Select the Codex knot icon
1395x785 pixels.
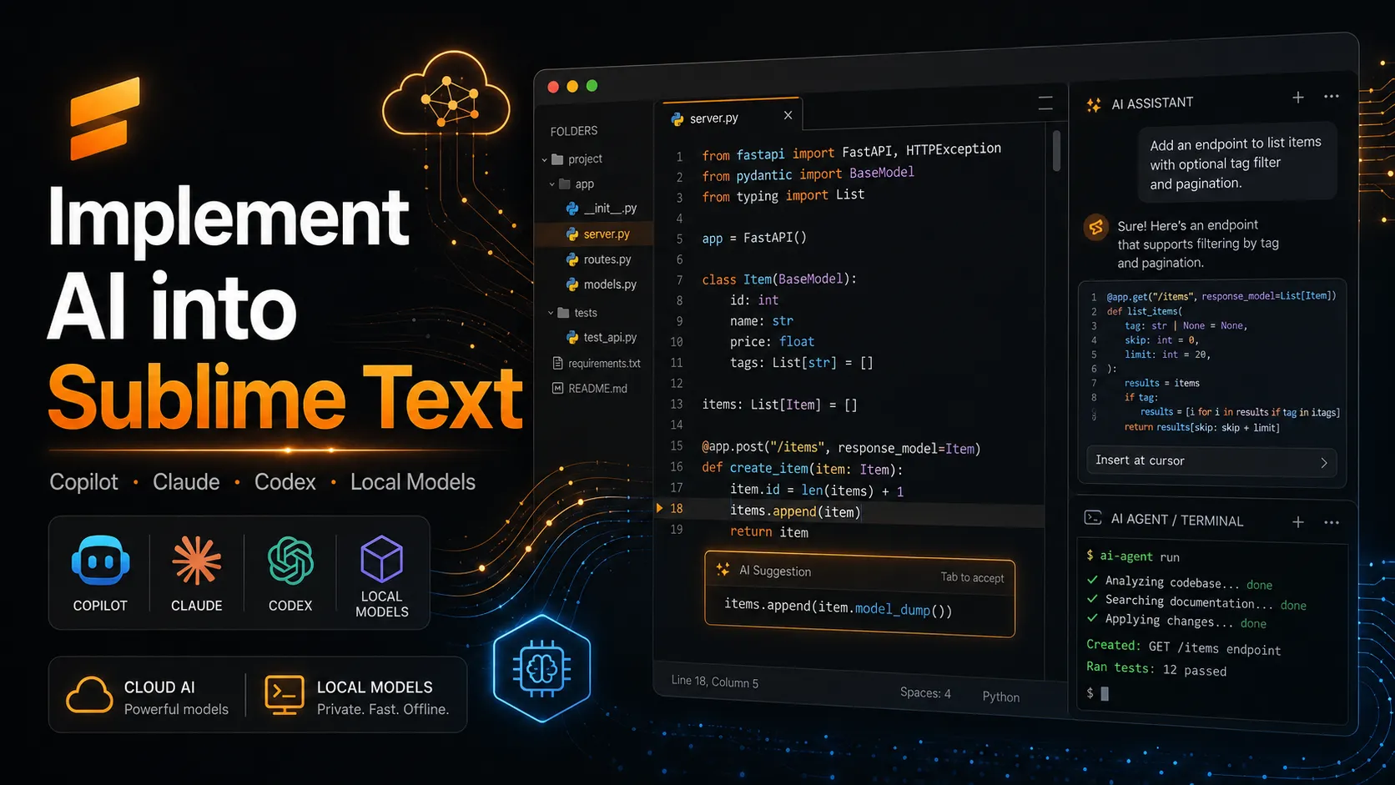point(290,560)
